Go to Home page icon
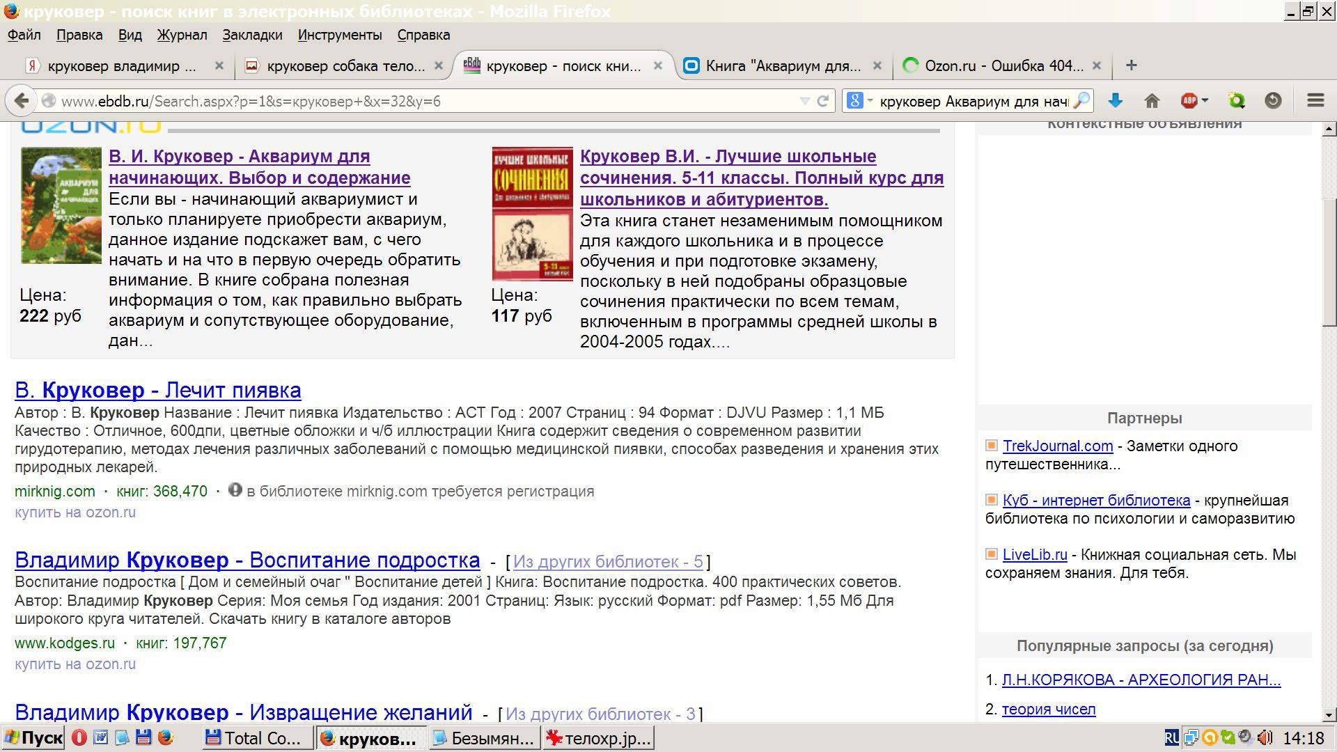This screenshot has height=752, width=1337. coord(1152,101)
